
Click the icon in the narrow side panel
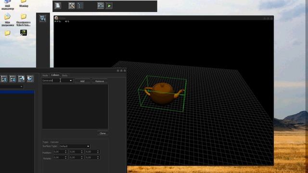click(x=43, y=19)
